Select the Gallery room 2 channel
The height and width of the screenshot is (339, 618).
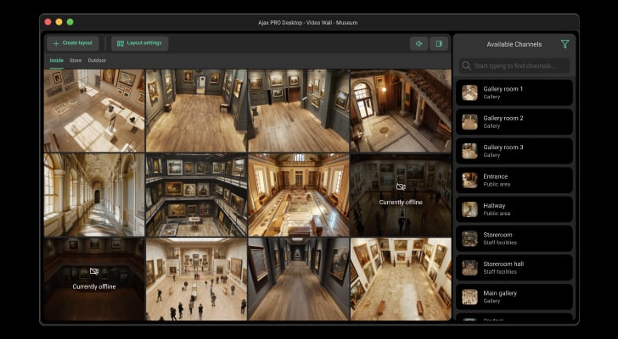(514, 121)
